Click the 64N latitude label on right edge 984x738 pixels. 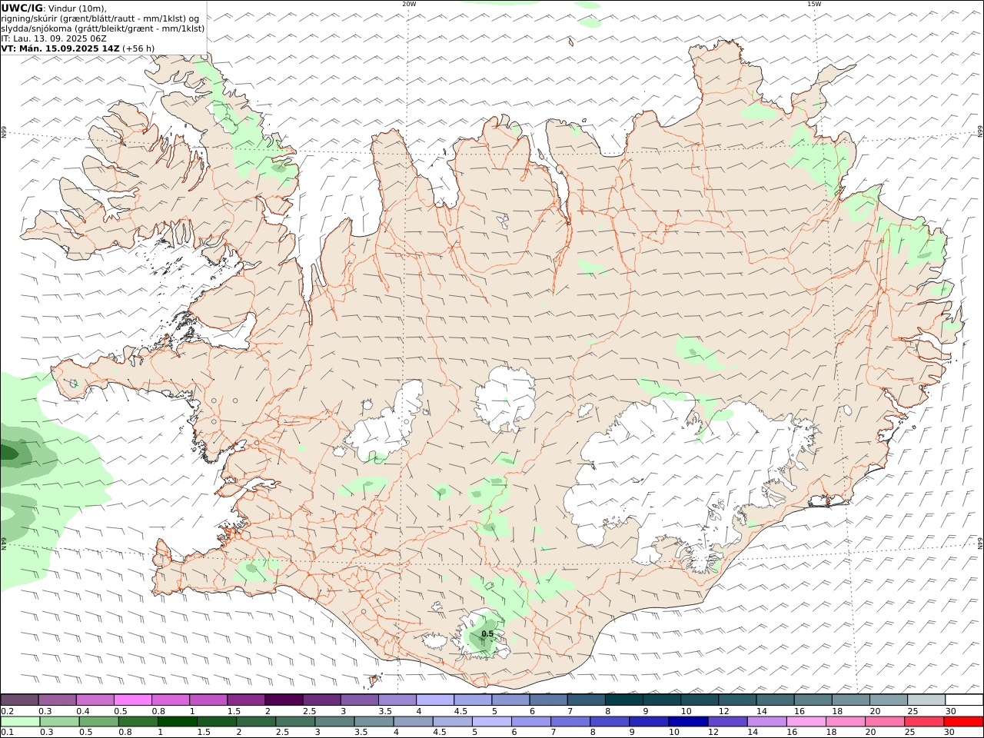[x=980, y=542]
